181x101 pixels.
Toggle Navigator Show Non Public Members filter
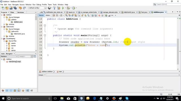tap(15, 91)
